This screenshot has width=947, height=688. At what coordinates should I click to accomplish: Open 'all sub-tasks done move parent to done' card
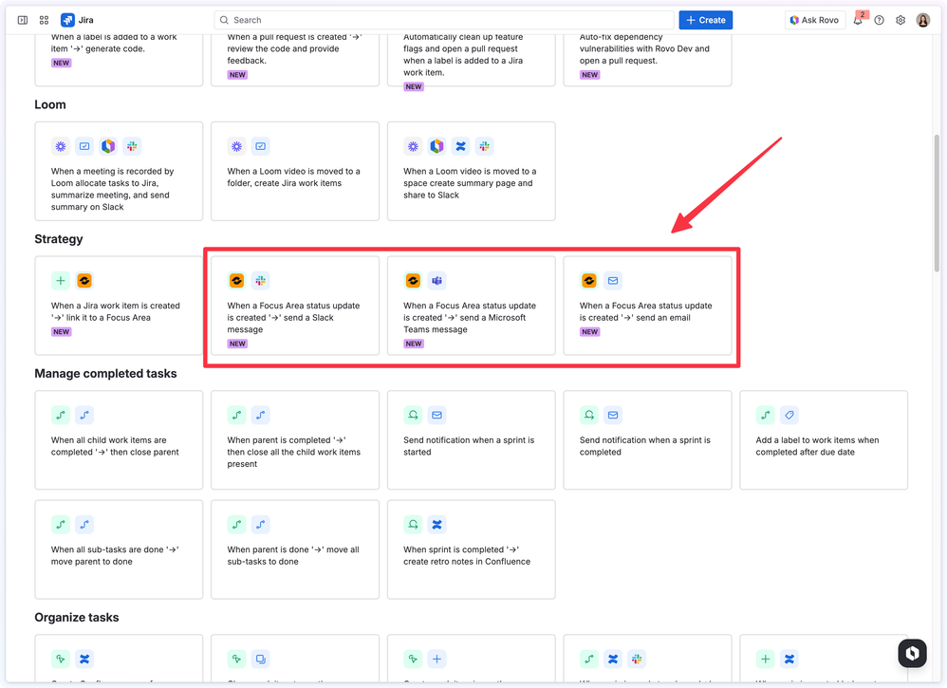(119, 549)
